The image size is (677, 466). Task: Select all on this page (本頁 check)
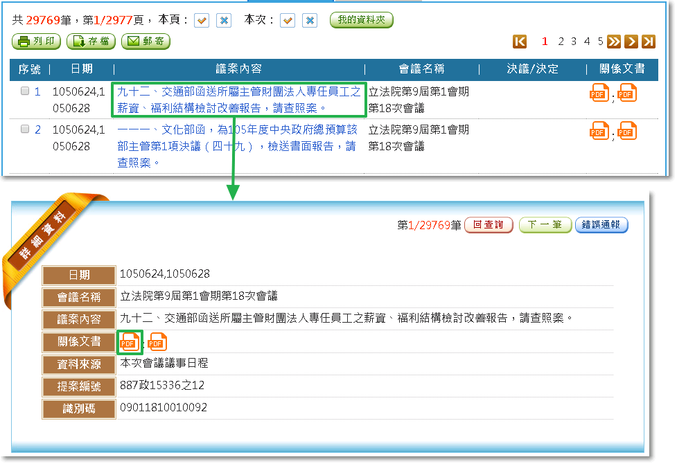(x=202, y=21)
